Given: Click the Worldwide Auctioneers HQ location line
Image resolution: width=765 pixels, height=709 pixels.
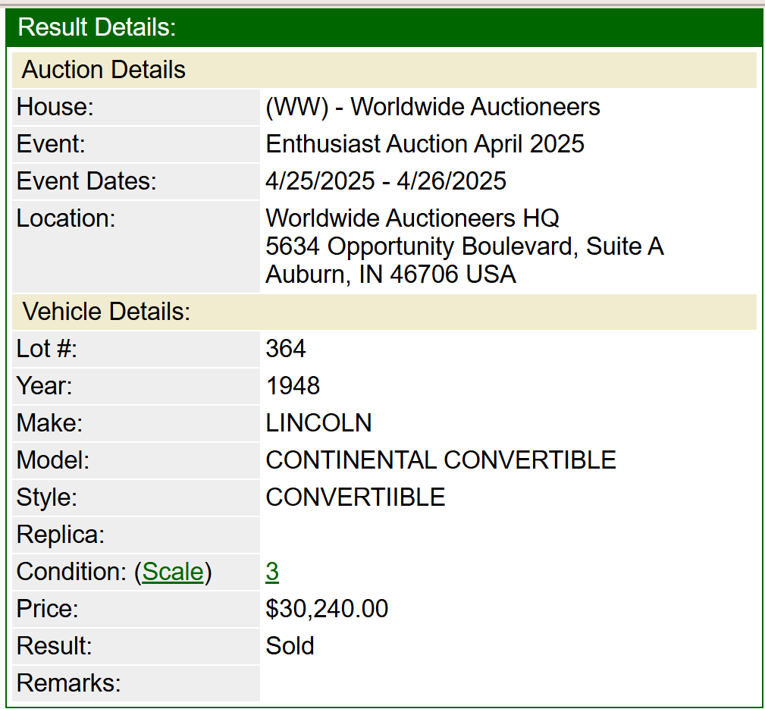Looking at the screenshot, I should click(412, 218).
